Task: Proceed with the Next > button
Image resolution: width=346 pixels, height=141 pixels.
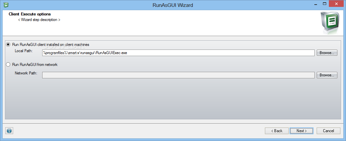Action: [302, 131]
